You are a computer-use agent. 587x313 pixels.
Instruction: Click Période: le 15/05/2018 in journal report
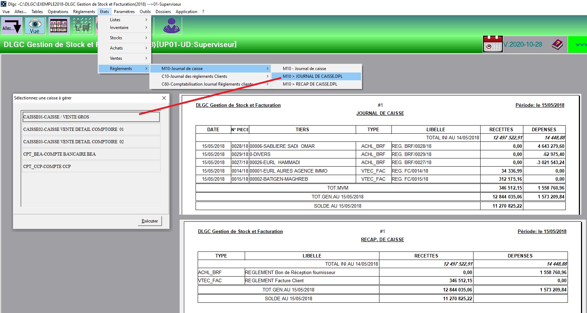point(540,105)
